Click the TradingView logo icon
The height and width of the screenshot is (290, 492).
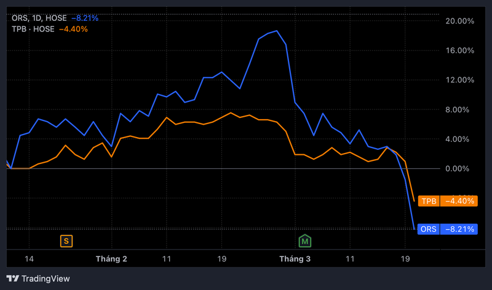pyautogui.click(x=12, y=278)
